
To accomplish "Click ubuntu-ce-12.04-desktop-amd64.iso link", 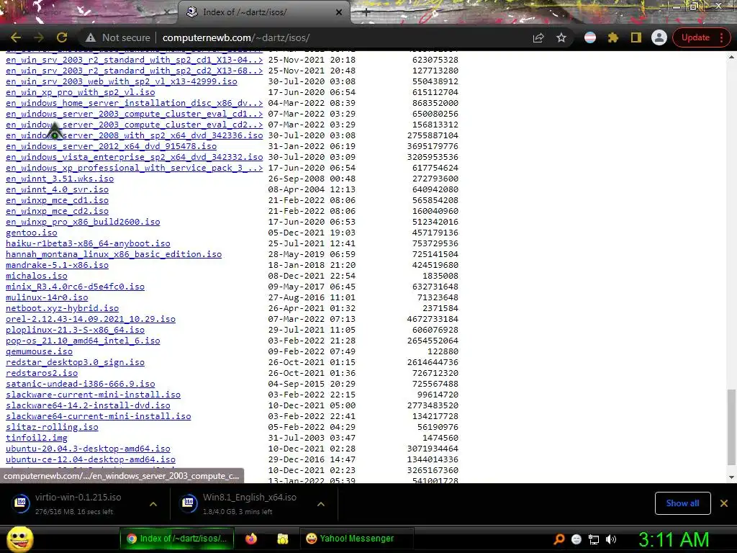I will [x=91, y=460].
